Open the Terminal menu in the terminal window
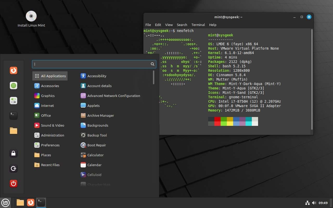The image size is (333, 208). click(x=198, y=25)
